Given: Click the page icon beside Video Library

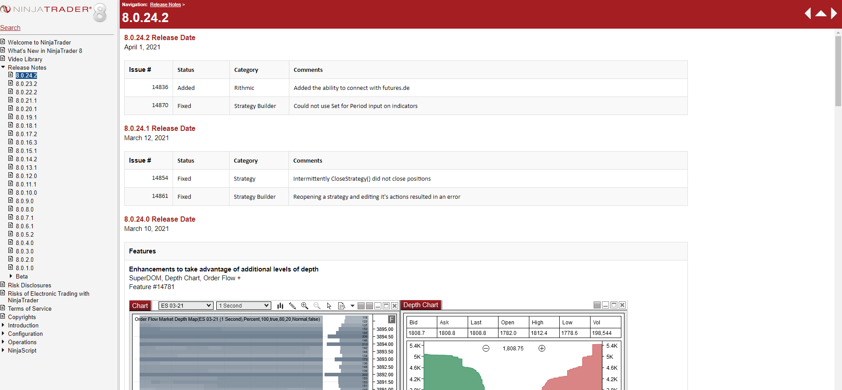Looking at the screenshot, I should [x=3, y=59].
